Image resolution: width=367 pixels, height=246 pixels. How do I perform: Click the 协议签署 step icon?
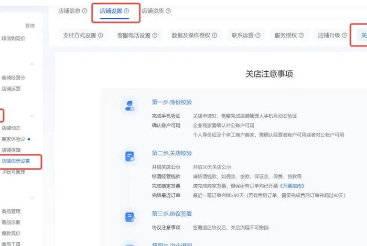click(129, 217)
